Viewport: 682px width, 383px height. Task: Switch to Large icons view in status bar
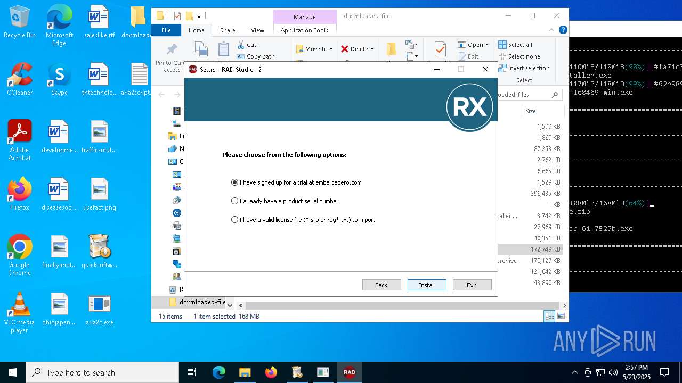561,317
